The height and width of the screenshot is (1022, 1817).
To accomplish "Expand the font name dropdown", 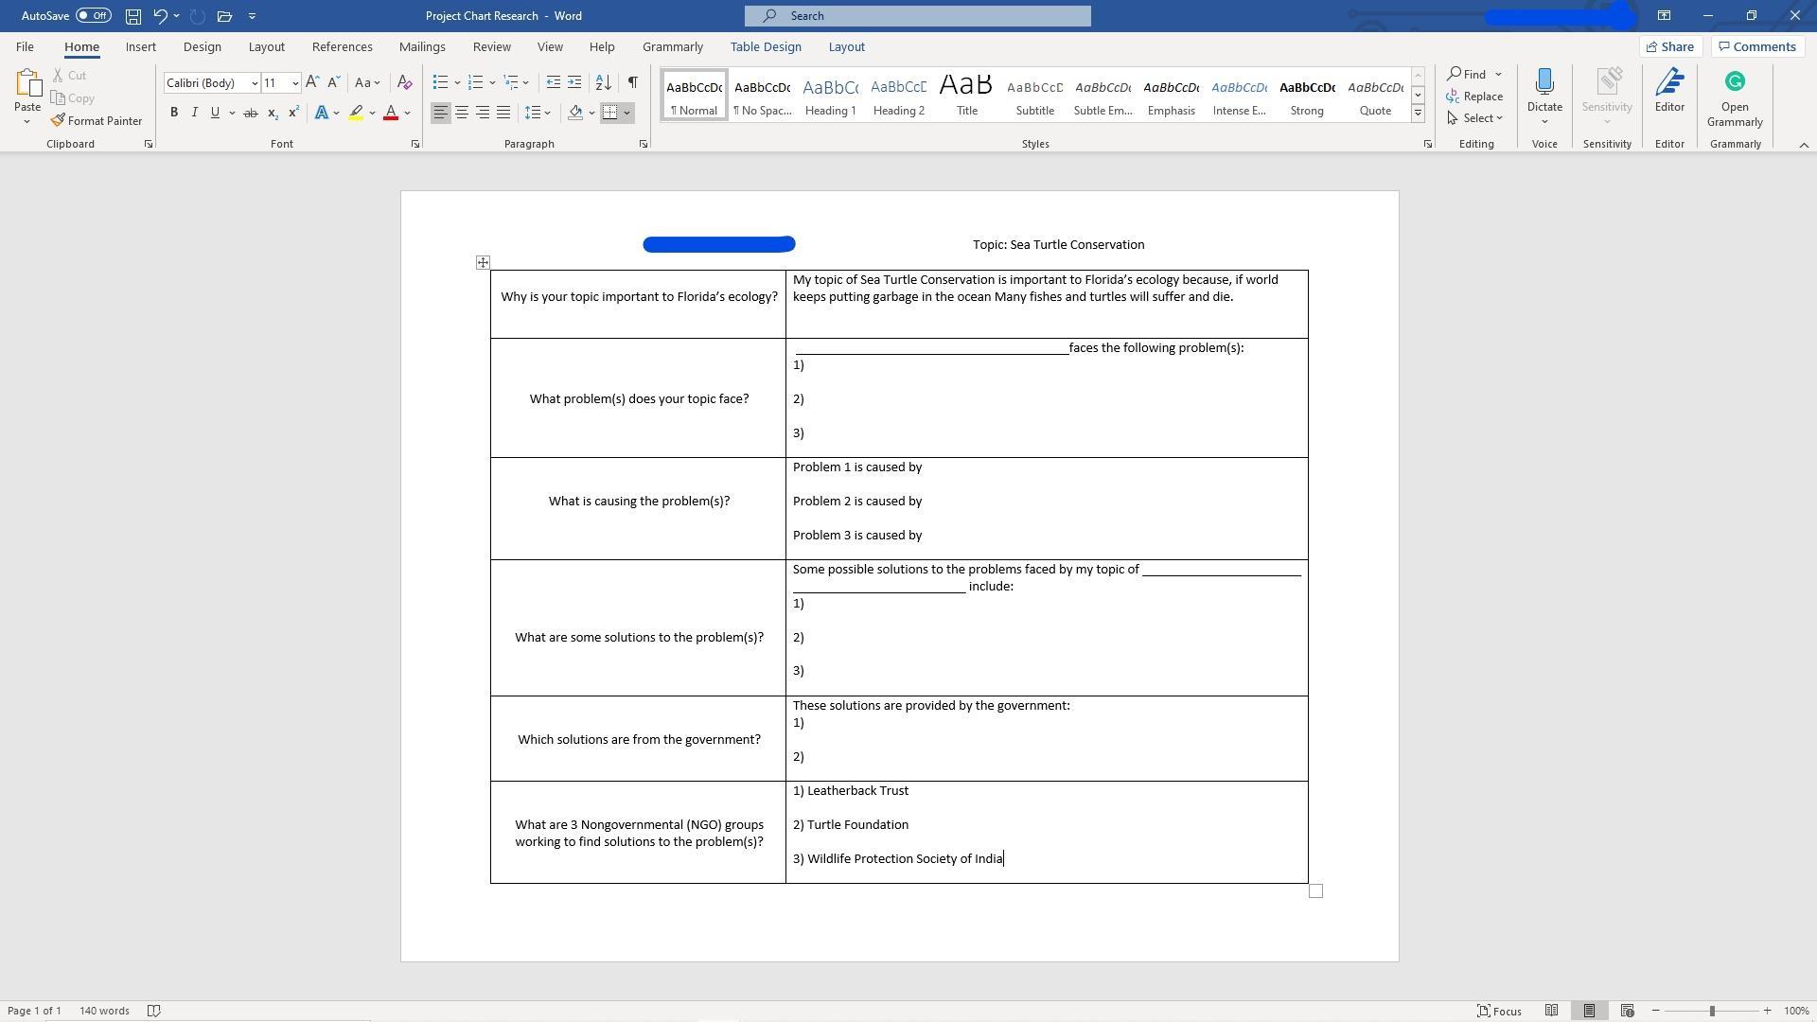I will tap(254, 83).
